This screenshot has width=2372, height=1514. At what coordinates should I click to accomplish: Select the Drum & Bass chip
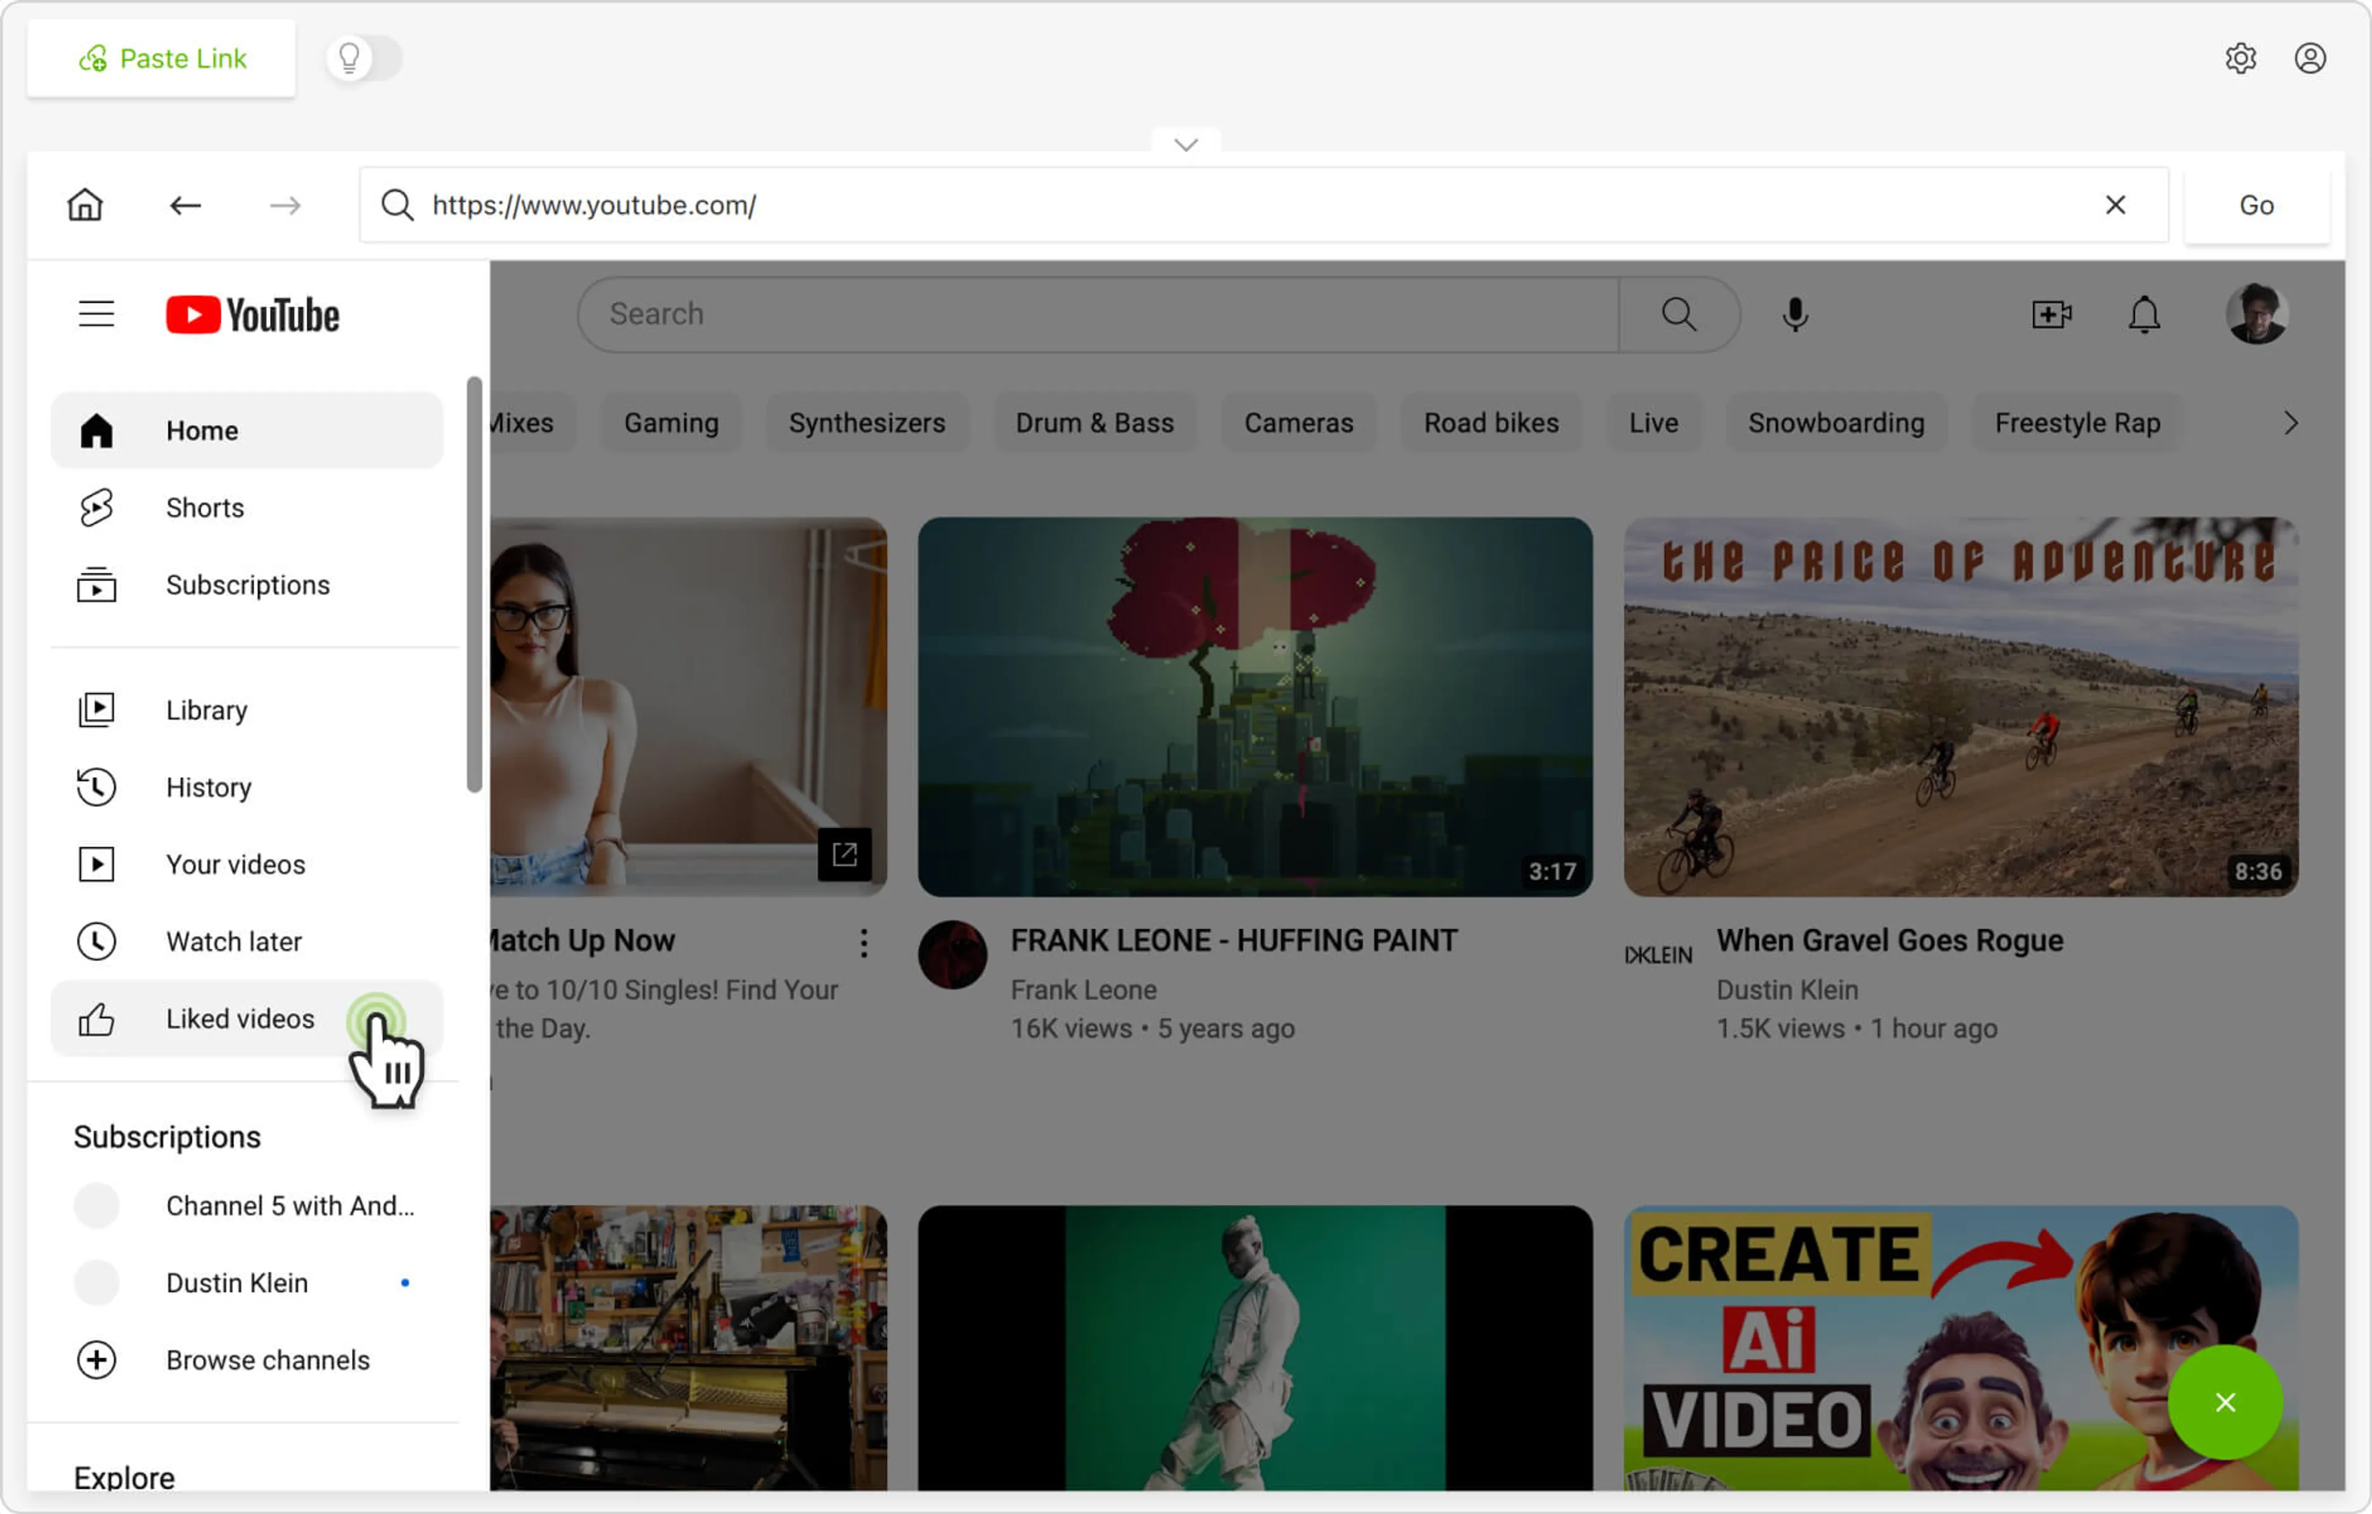[1095, 423]
